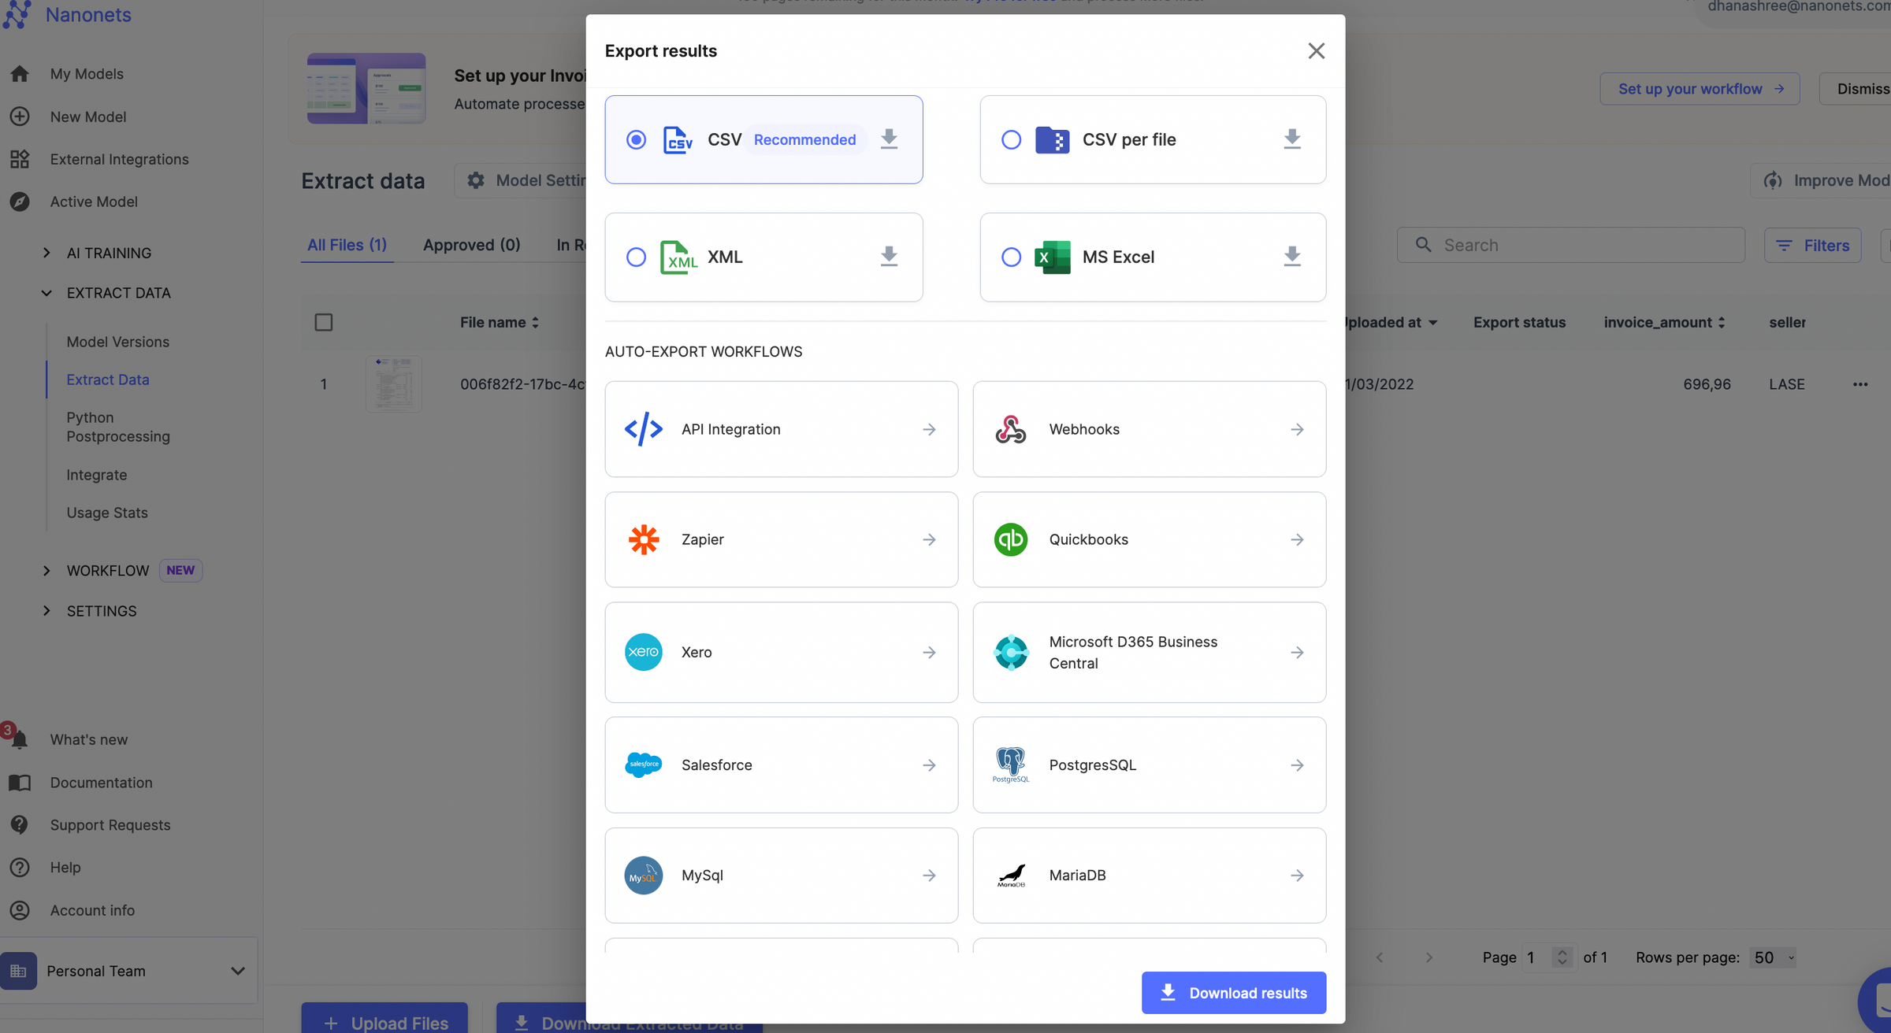
Task: Switch to the Approved (0) tab
Action: click(x=471, y=245)
